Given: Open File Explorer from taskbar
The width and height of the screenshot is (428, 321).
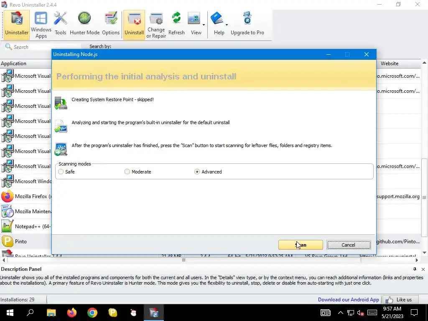Looking at the screenshot, I should tap(51, 313).
